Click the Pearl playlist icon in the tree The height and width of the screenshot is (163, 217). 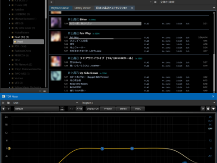(x=15, y=42)
